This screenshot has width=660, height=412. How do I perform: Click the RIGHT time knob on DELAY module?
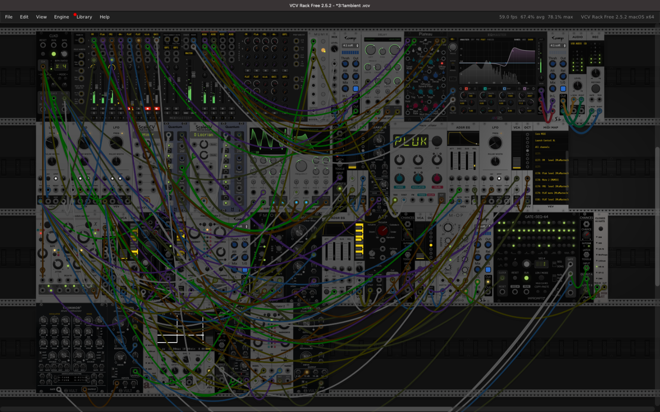[394, 50]
